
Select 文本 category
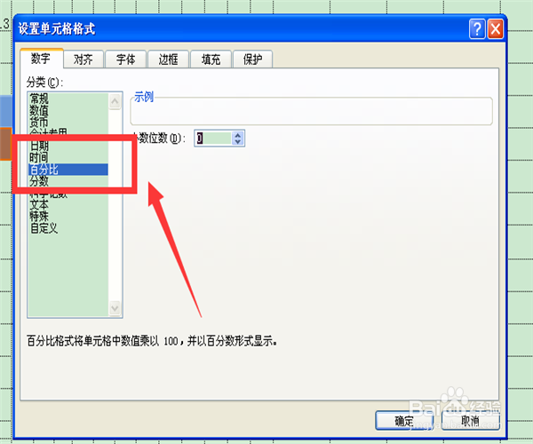[x=39, y=204]
